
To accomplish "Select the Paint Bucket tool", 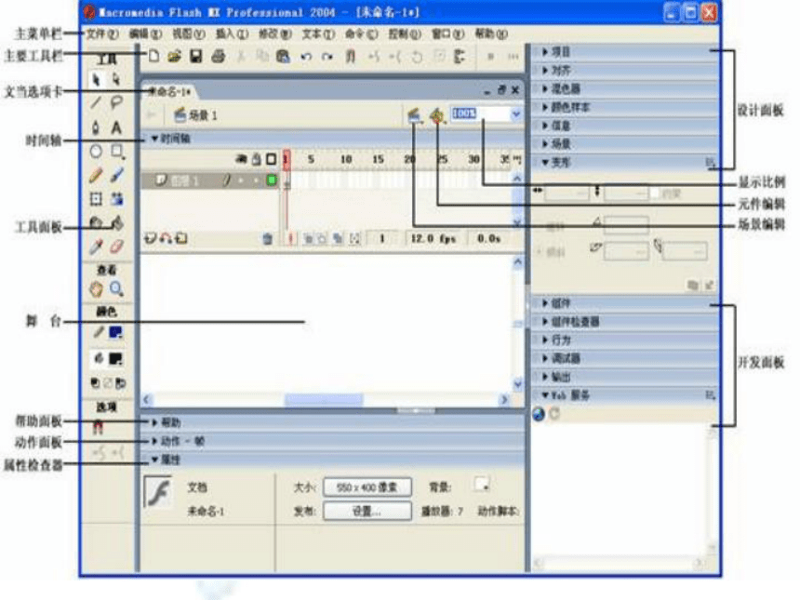I will click(x=117, y=223).
